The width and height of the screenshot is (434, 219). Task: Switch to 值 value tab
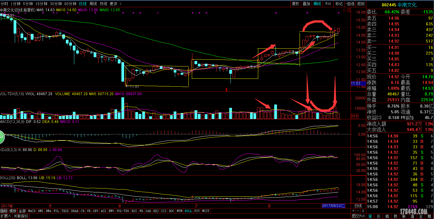413,216
